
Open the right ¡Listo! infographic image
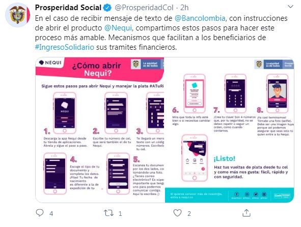click(x=229, y=130)
